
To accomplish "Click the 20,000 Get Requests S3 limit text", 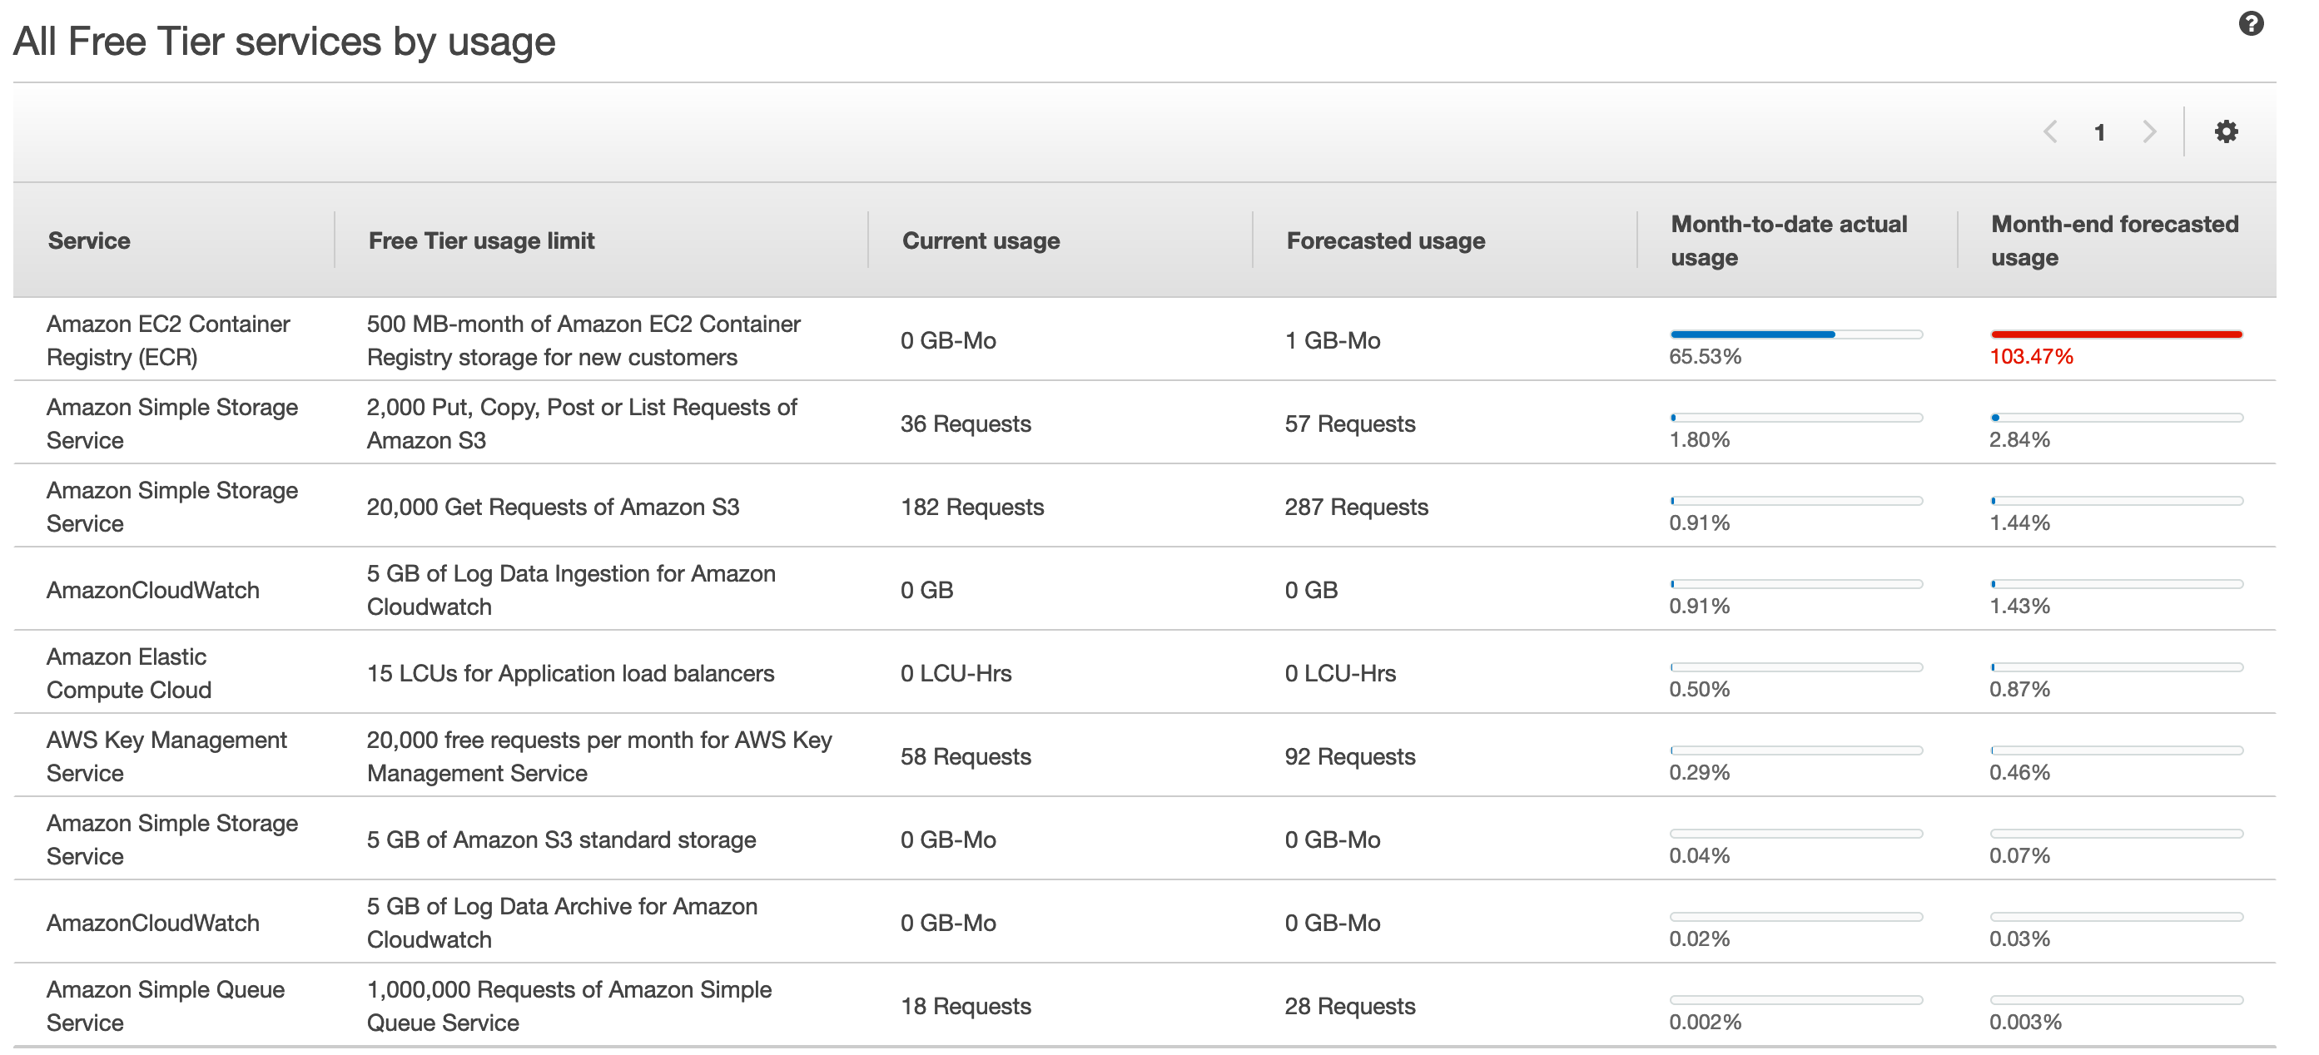I will point(552,507).
